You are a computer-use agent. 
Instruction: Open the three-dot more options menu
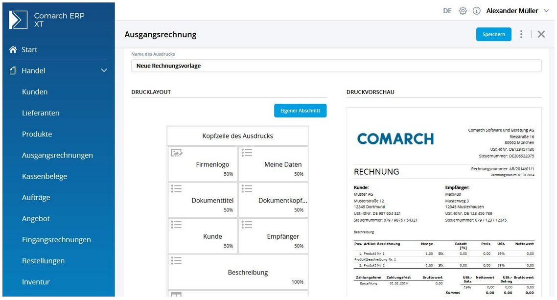pyautogui.click(x=521, y=34)
